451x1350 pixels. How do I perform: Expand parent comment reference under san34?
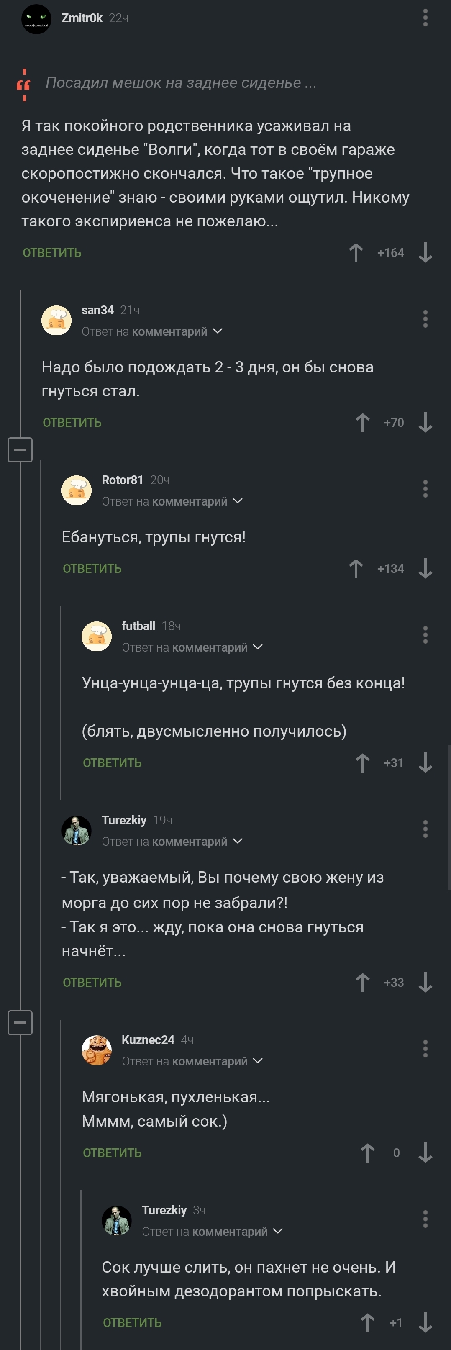pyautogui.click(x=218, y=331)
